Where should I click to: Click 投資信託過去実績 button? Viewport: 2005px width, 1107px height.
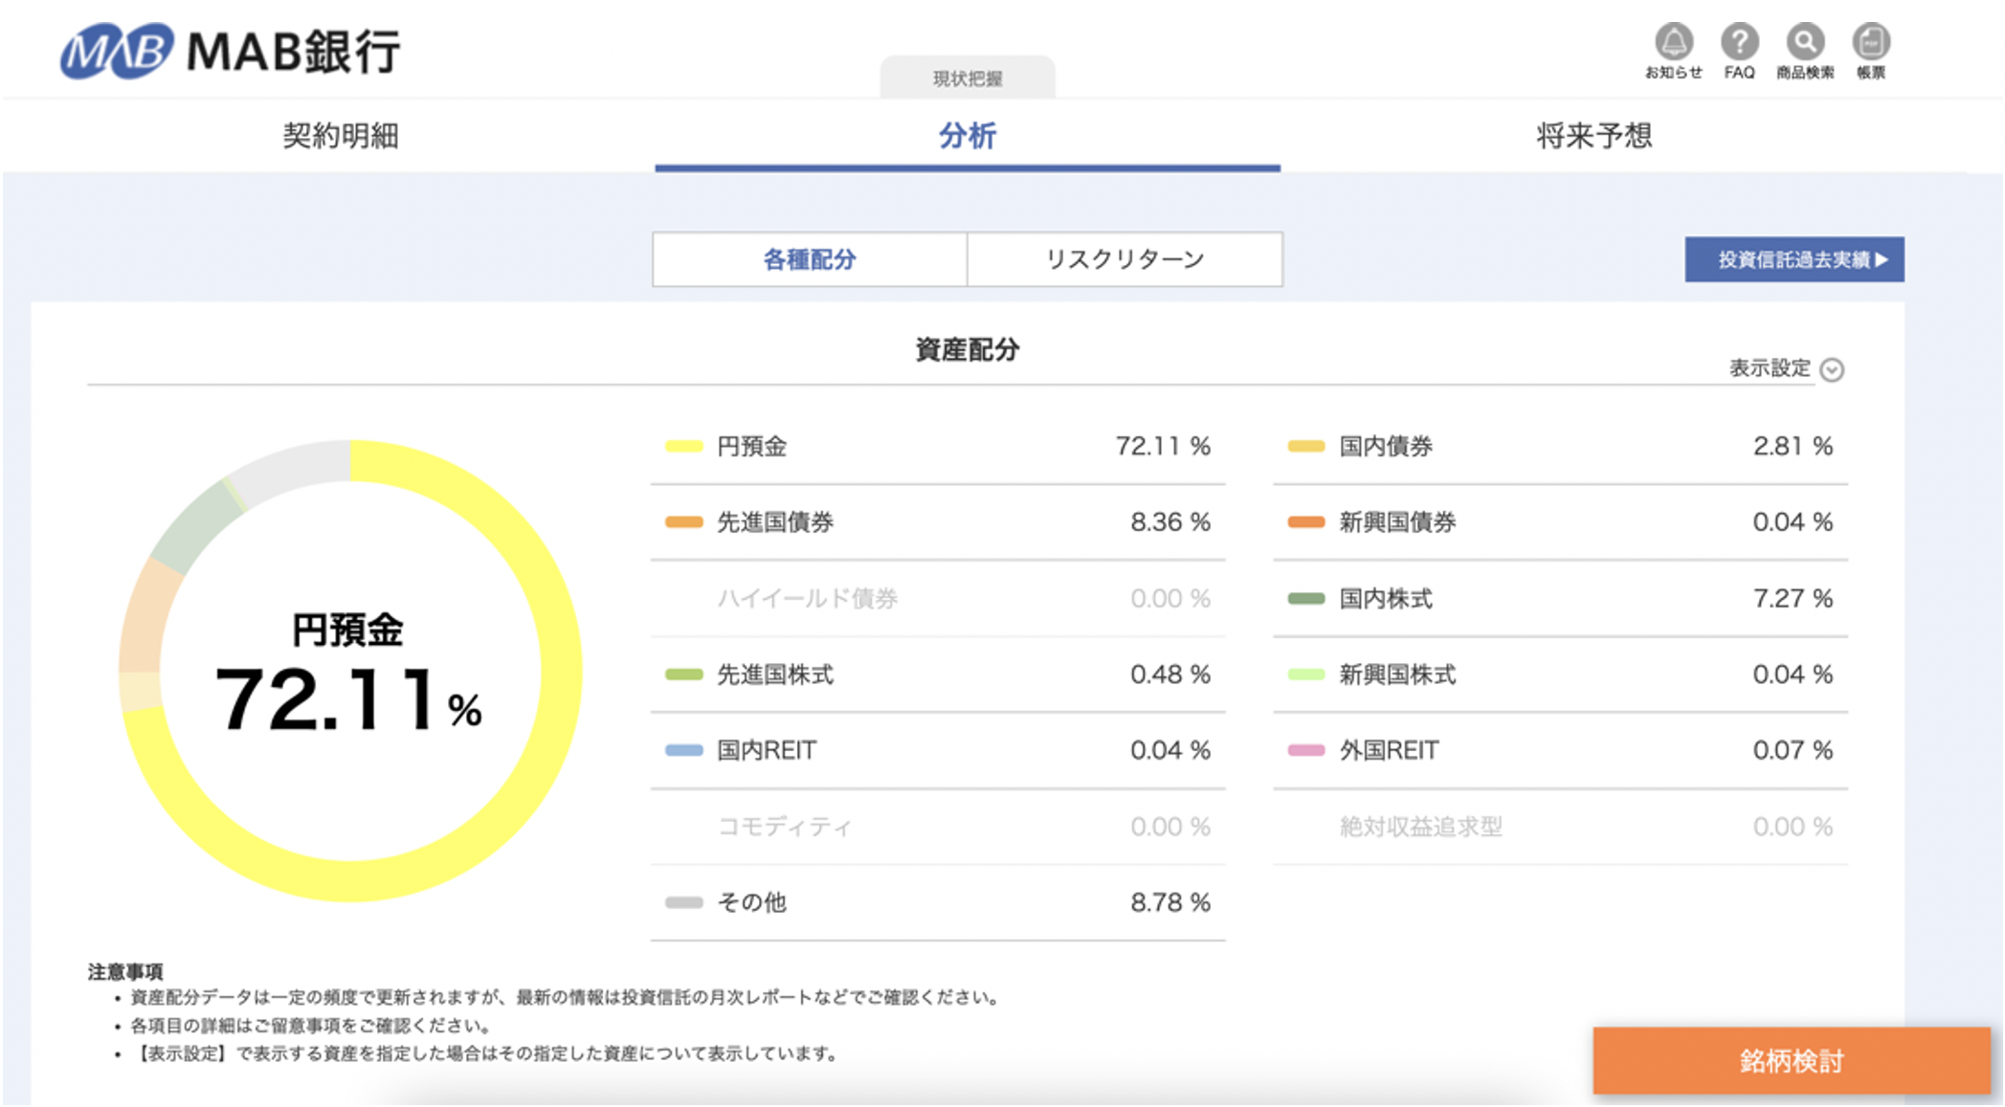(x=1793, y=259)
